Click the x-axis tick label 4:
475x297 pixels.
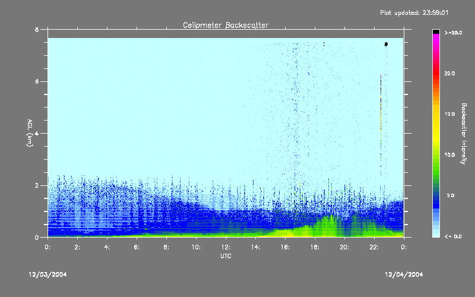107,247
